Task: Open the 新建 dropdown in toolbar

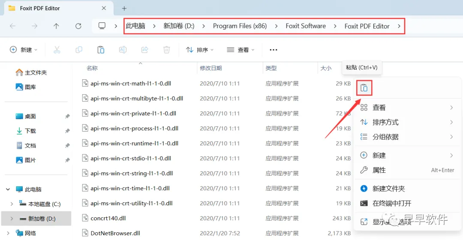Action: click(24, 50)
